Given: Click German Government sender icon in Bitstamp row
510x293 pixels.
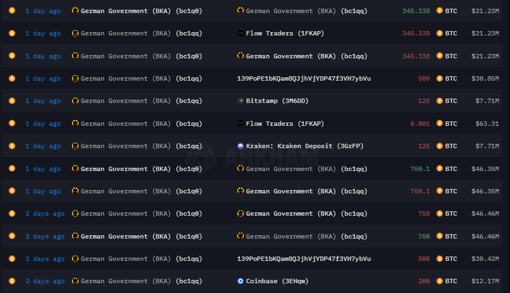Looking at the screenshot, I should click(75, 101).
